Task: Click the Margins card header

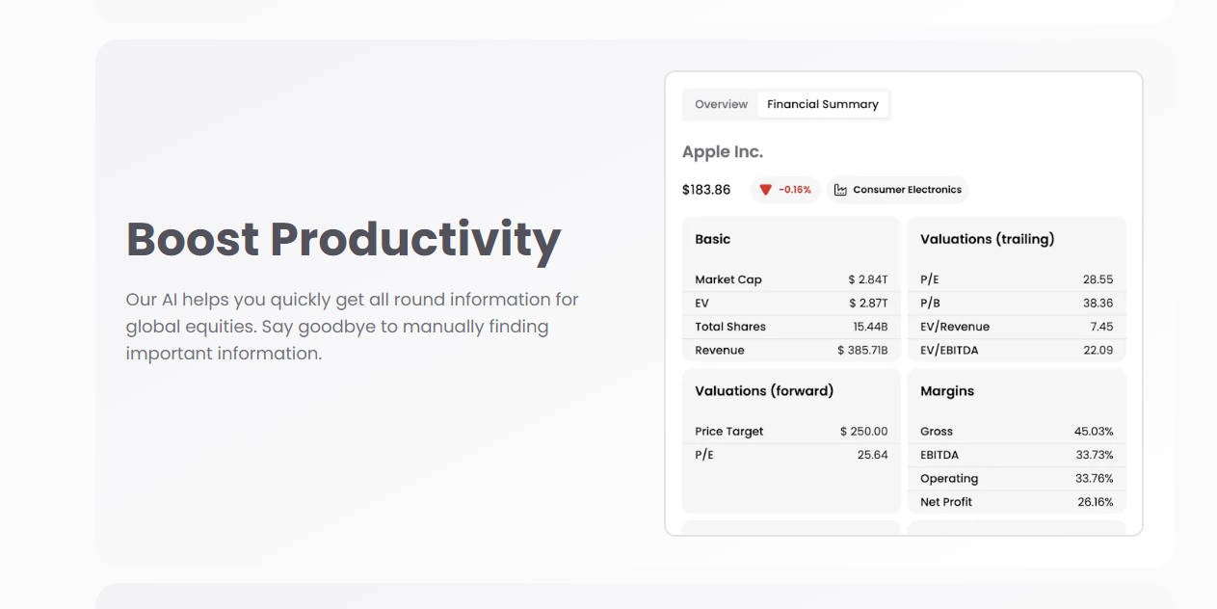Action: coord(946,391)
